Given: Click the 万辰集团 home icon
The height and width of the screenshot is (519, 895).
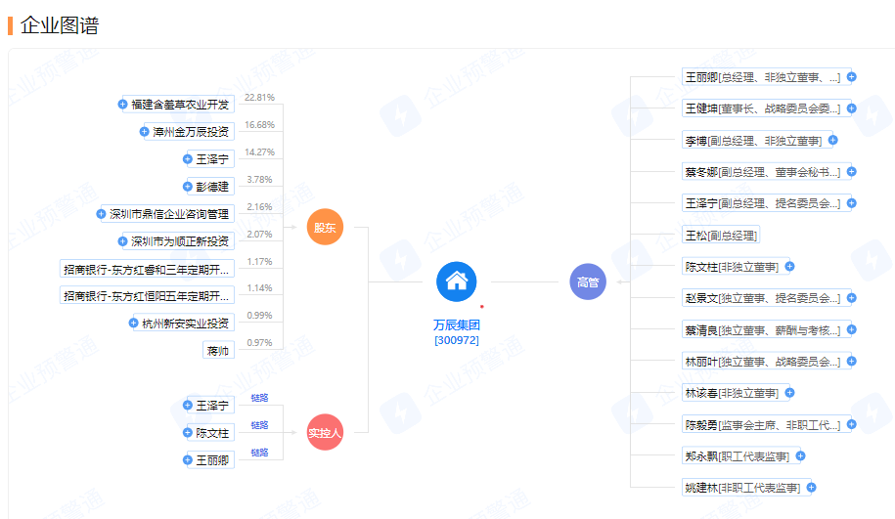Looking at the screenshot, I should [x=456, y=282].
